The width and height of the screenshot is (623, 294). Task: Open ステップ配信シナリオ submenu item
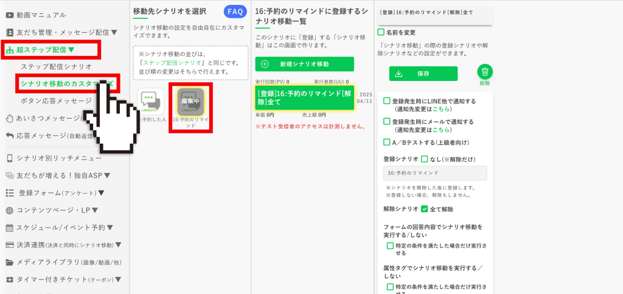(56, 66)
